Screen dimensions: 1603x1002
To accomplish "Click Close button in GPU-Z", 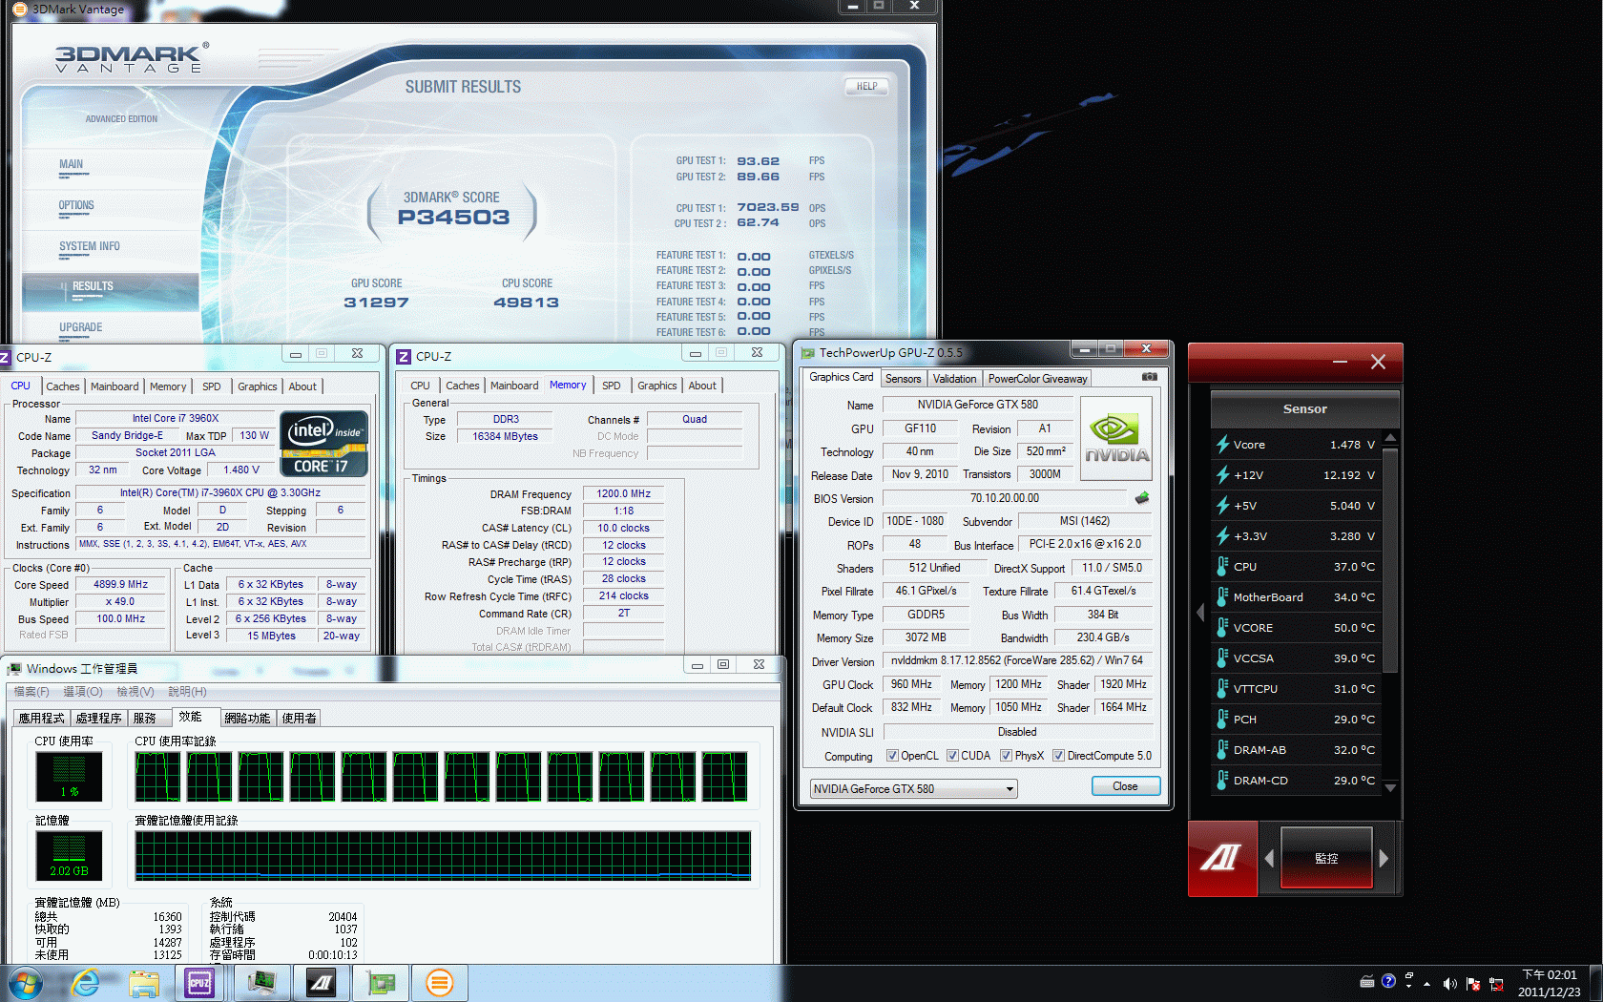I will coord(1125,786).
